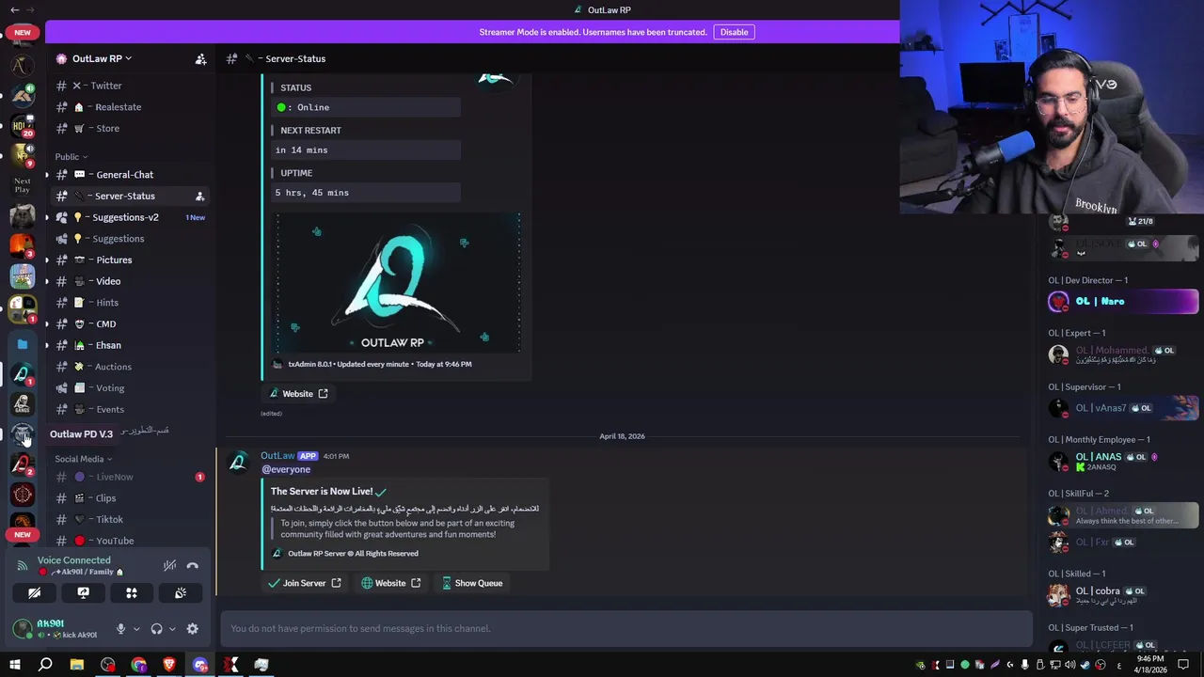Expand threads arrow beside General-Chat
The image size is (1204, 677).
click(x=47, y=175)
